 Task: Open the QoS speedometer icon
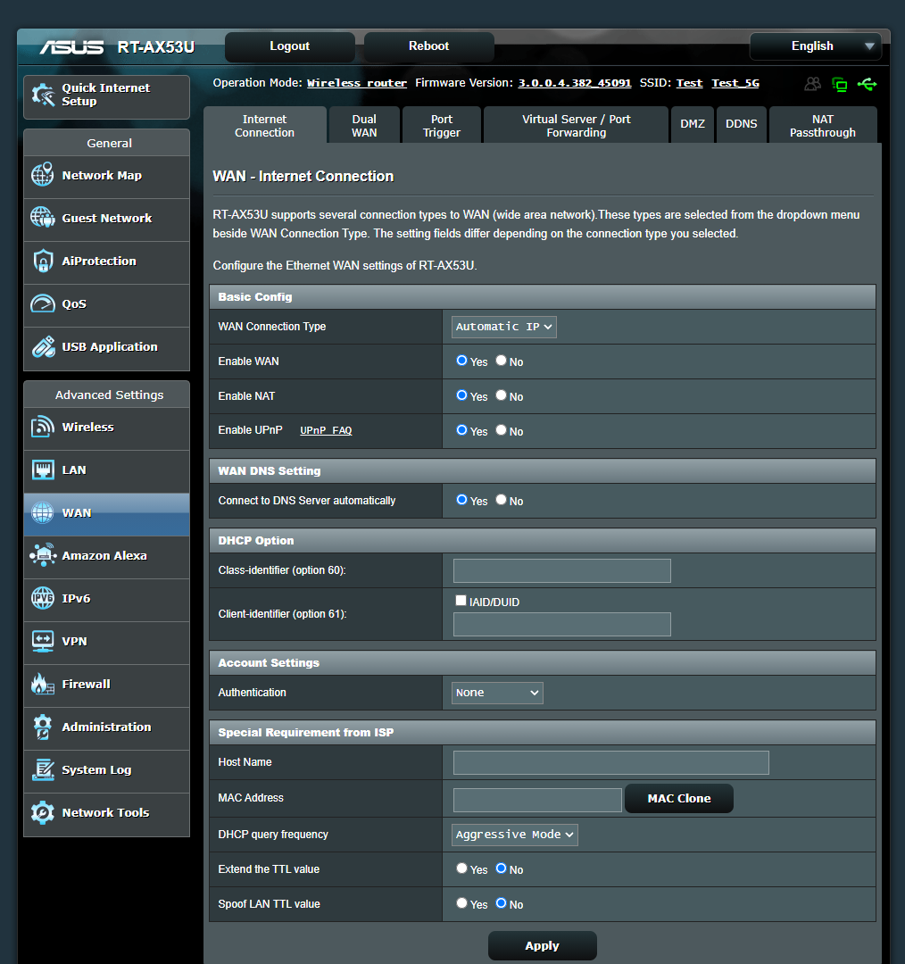pyautogui.click(x=43, y=303)
